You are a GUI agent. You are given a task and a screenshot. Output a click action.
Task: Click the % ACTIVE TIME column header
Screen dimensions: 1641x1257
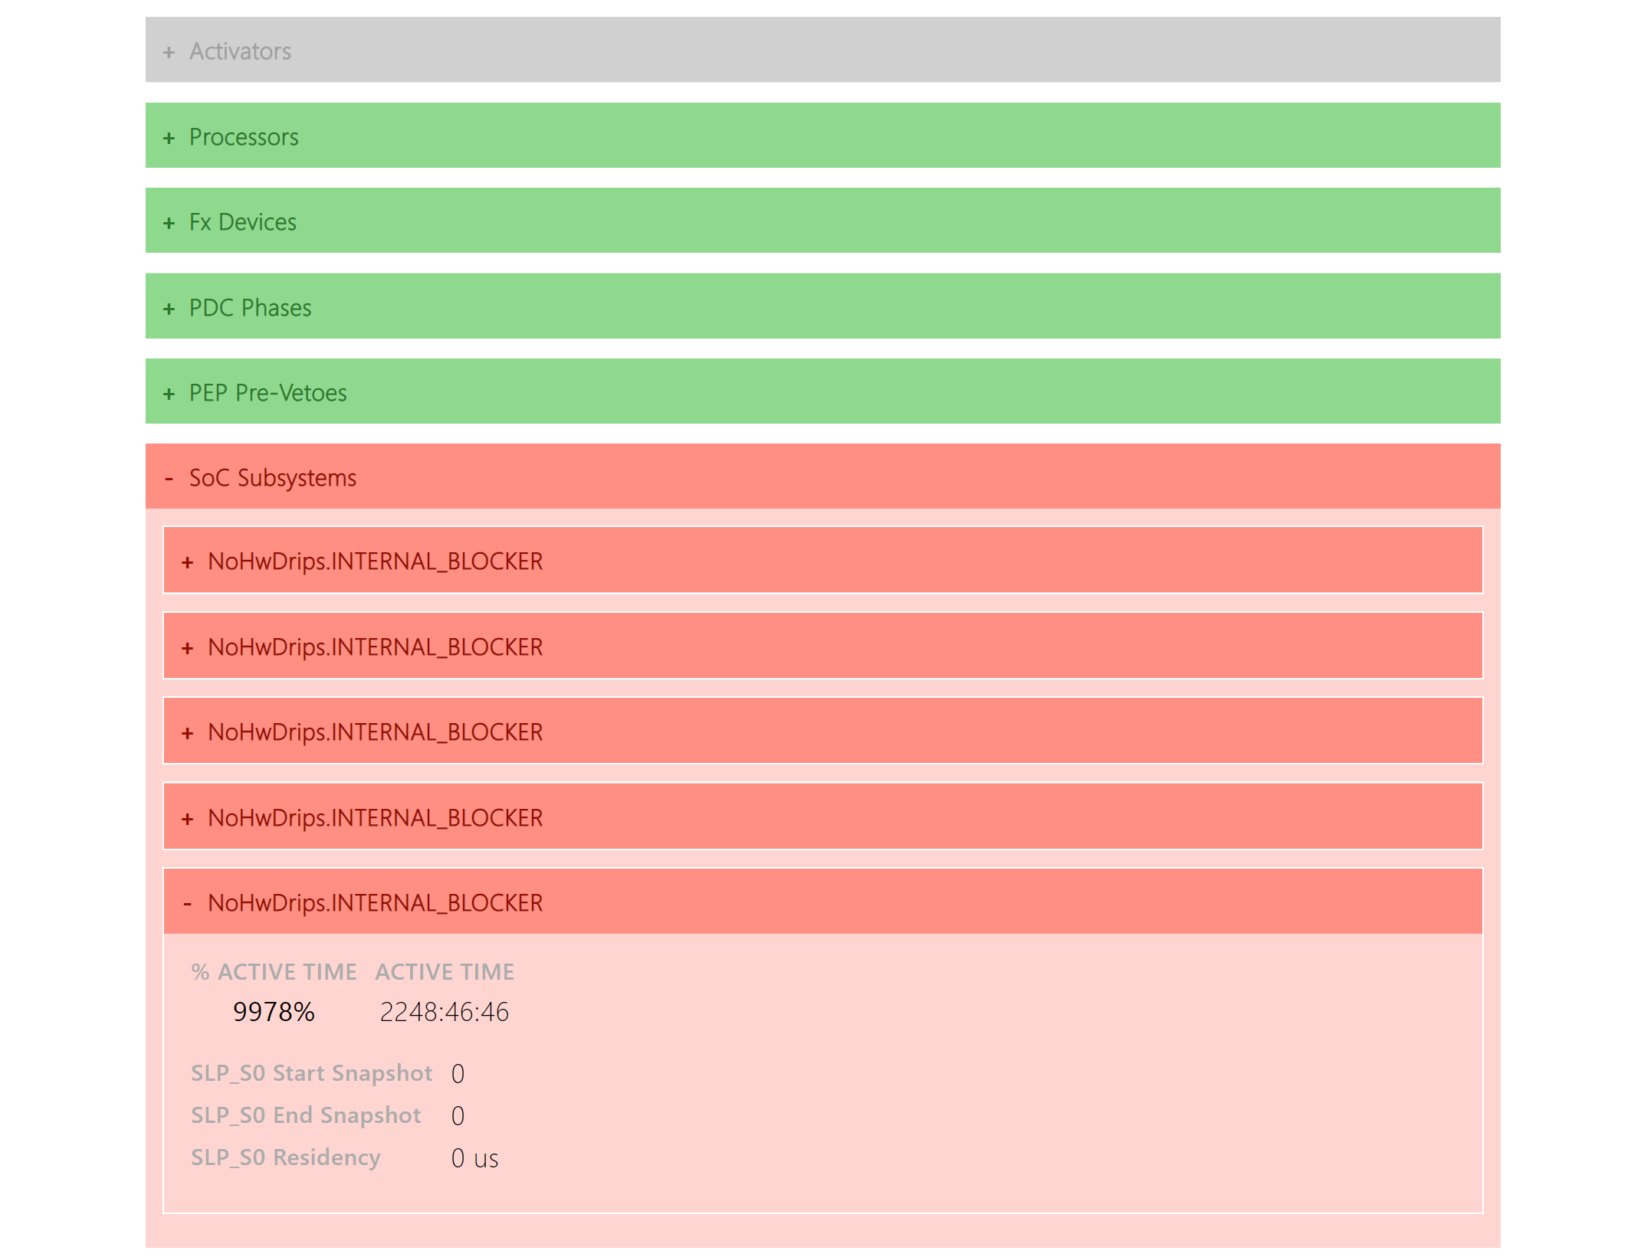[274, 971]
